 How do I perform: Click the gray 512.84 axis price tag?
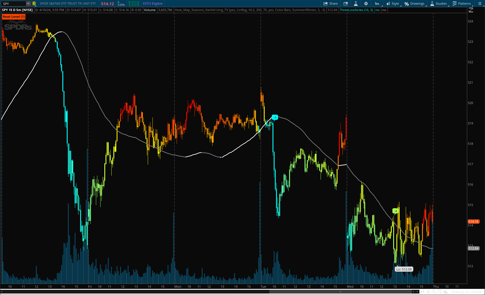click(474, 248)
